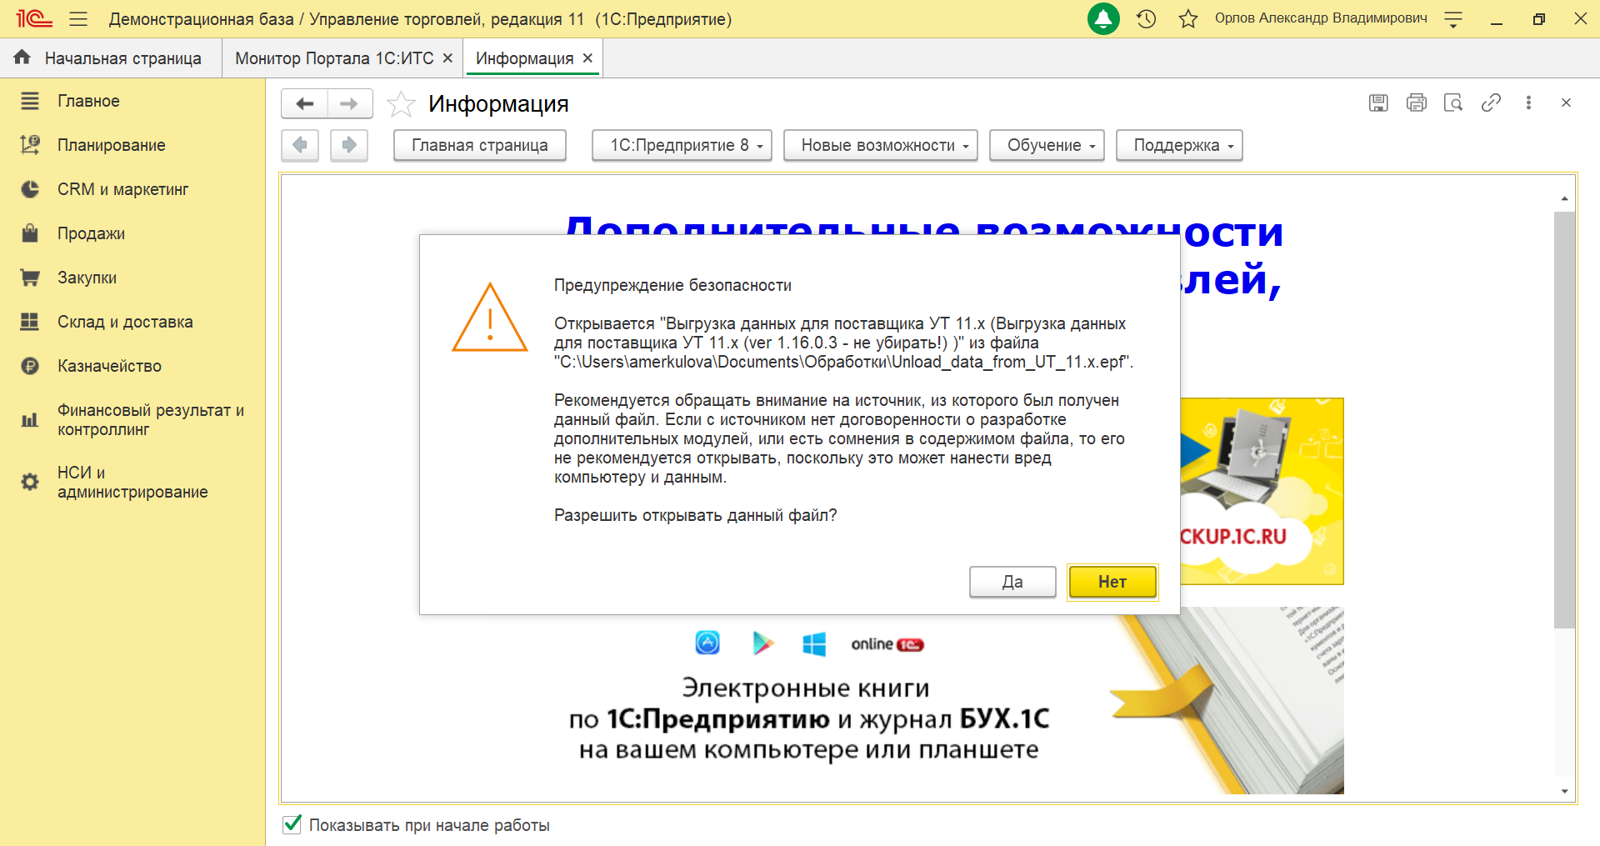Click the Windows logo icon in banner

coord(814,643)
